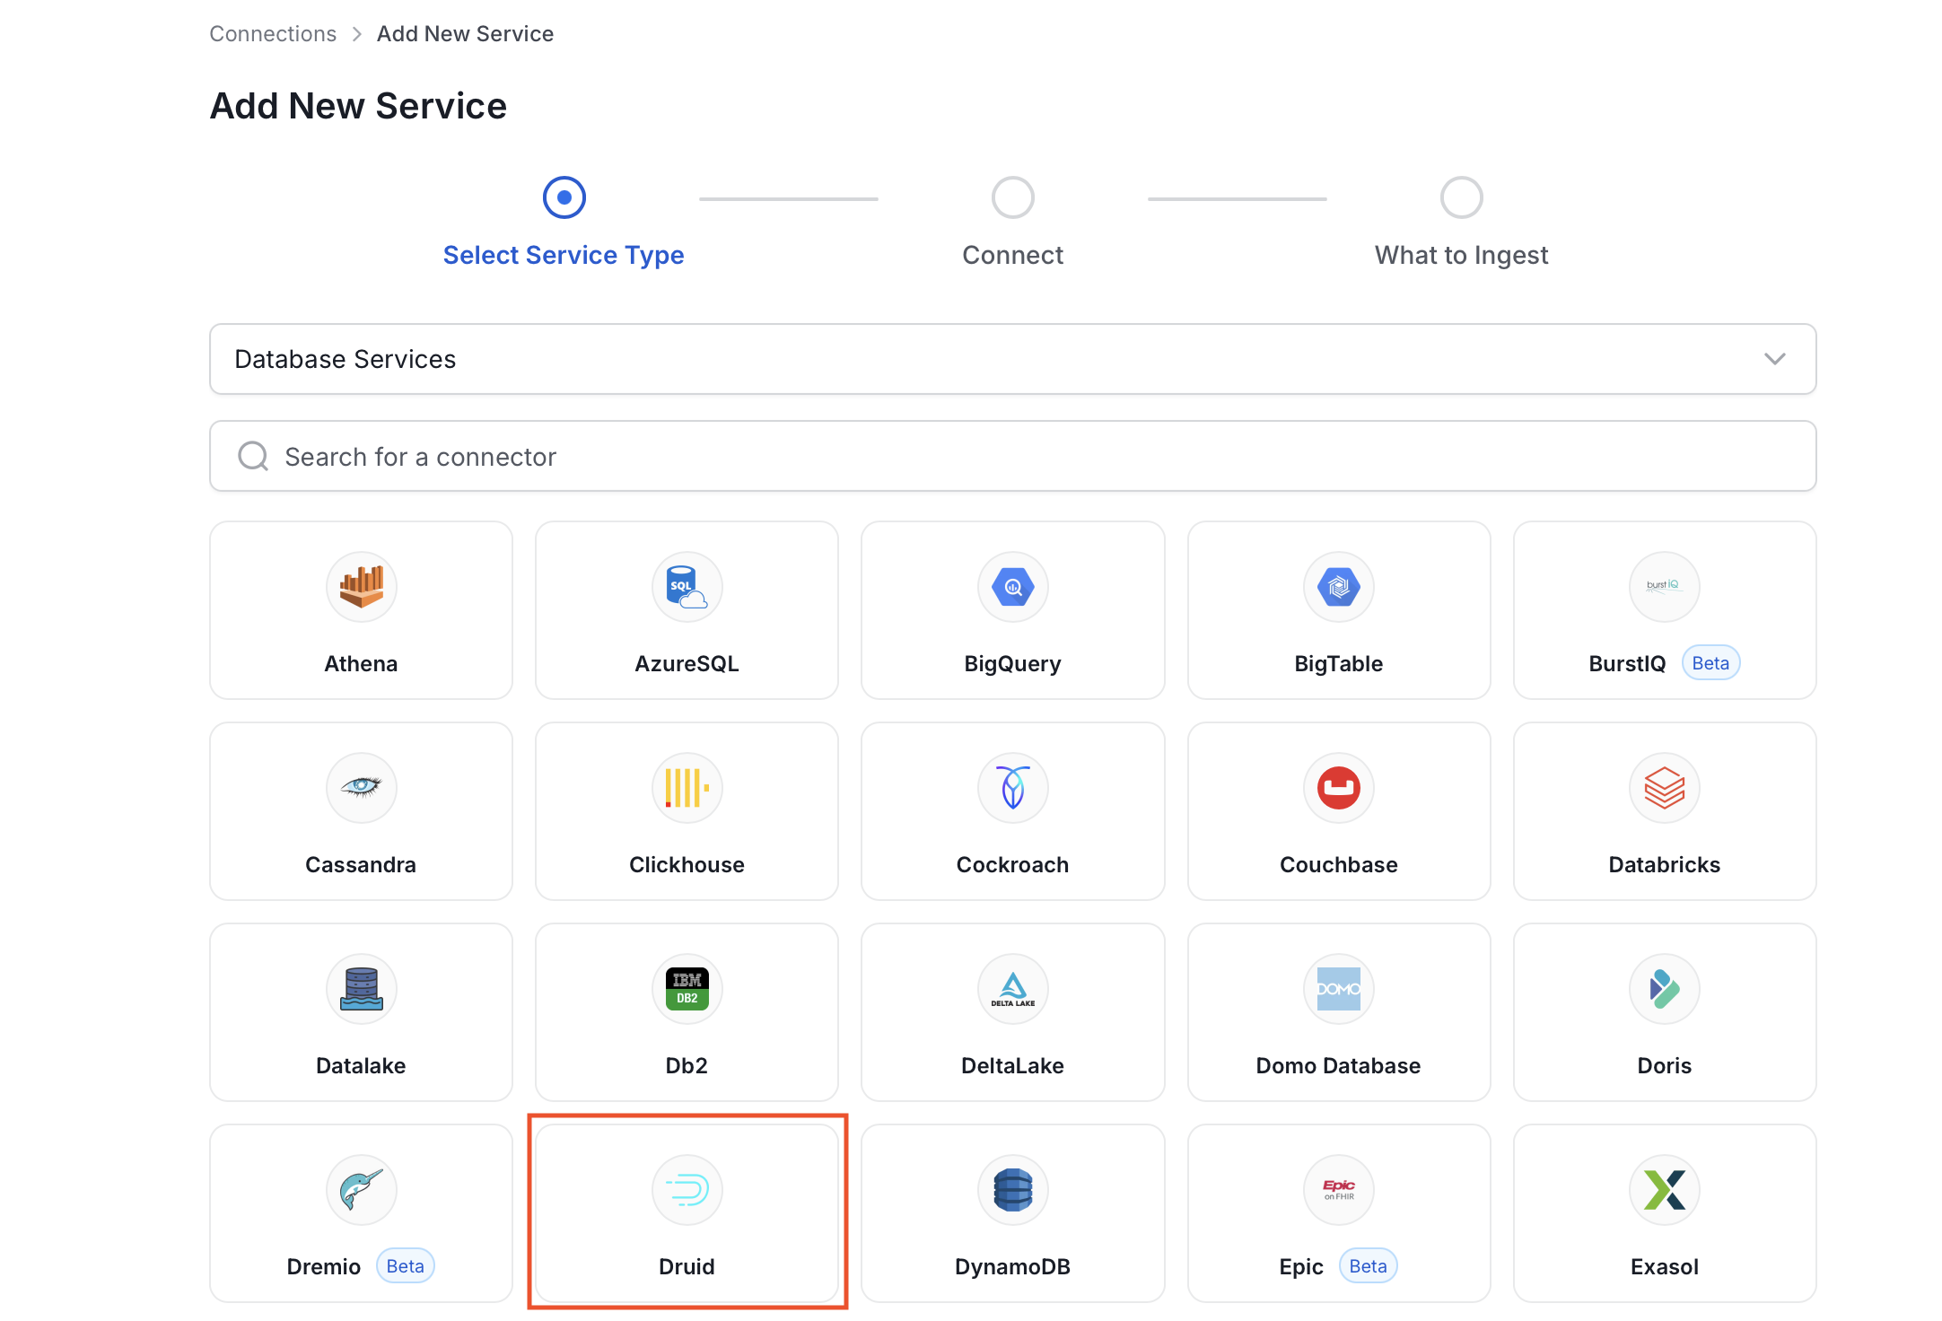Pick the Epic on FHIR icon
Viewport: 1942px width, 1321px height.
pyautogui.click(x=1339, y=1190)
